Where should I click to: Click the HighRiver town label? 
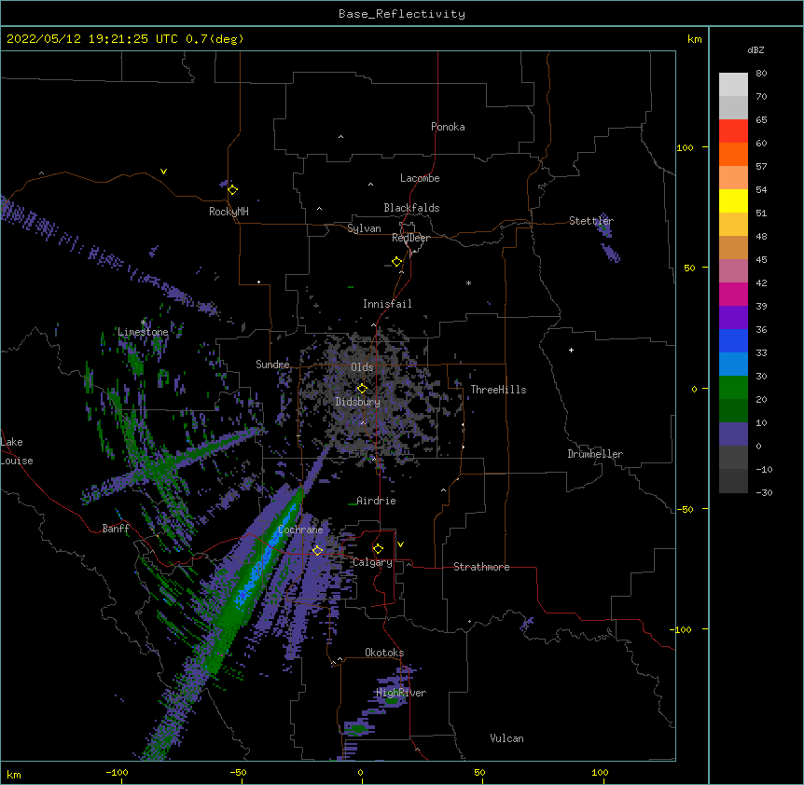[x=401, y=693]
